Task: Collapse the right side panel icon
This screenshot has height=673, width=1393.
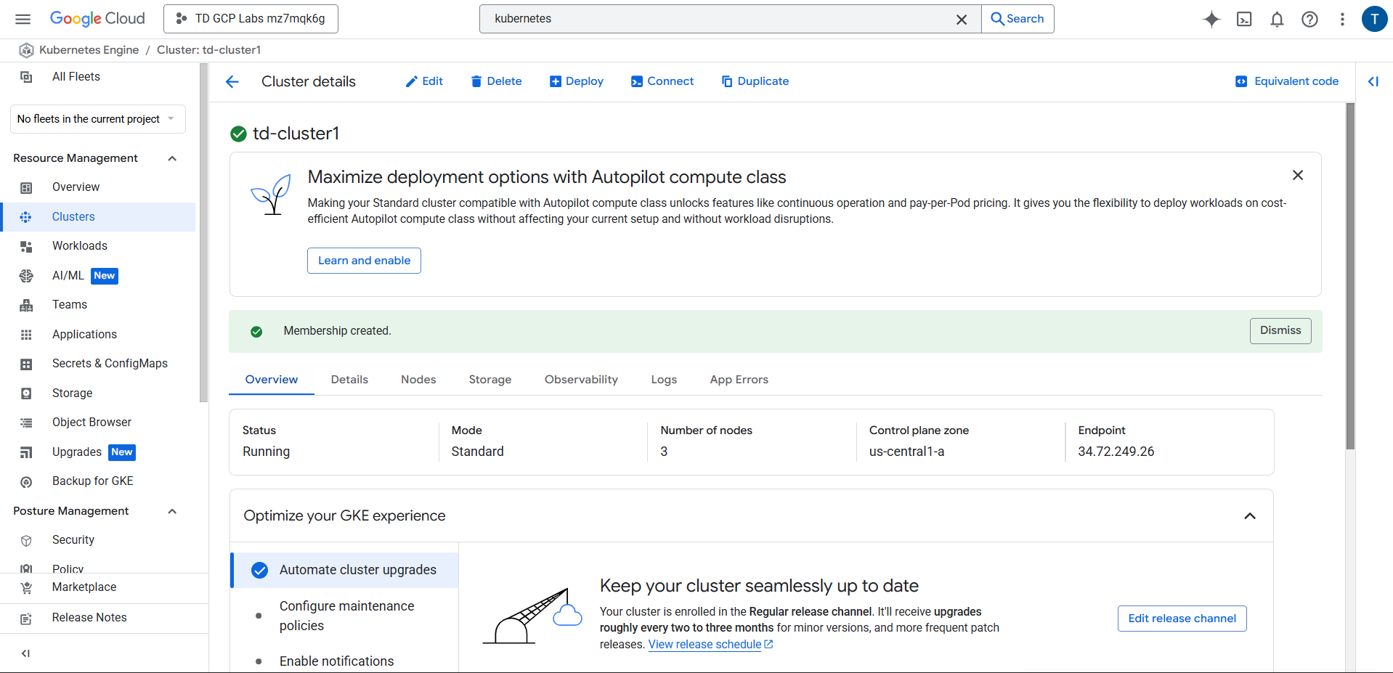Action: point(1373,82)
